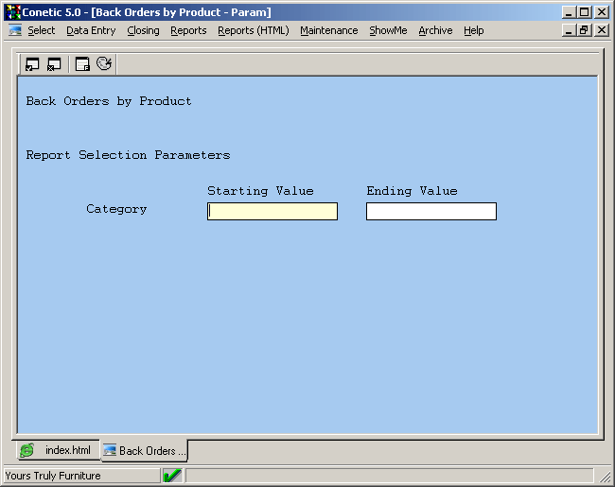Switch to the index.html tab
The width and height of the screenshot is (615, 487).
[x=56, y=451]
